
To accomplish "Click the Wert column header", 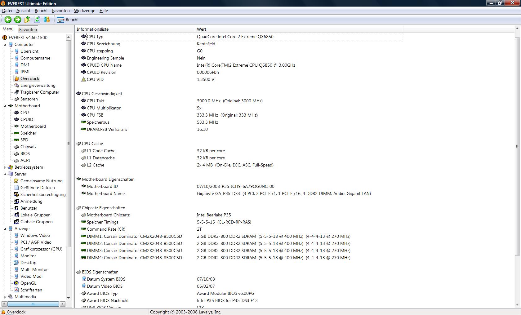I will coord(299,29).
